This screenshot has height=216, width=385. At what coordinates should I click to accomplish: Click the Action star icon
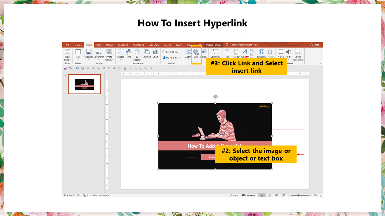(204, 52)
